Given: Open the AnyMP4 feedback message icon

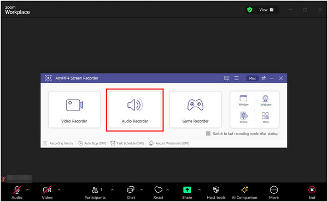Looking at the screenshot, I should tap(226, 78).
